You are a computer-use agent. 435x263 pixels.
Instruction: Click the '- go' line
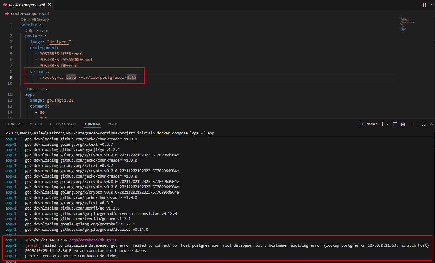pos(40,112)
